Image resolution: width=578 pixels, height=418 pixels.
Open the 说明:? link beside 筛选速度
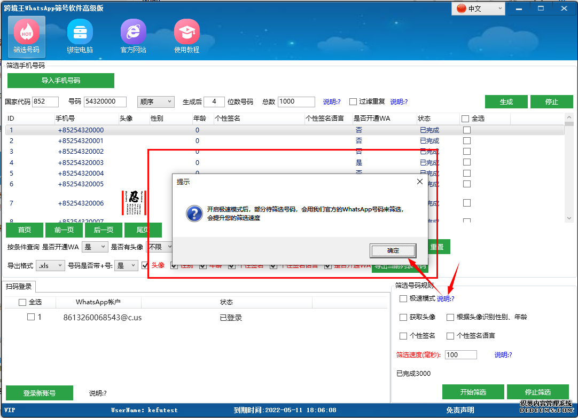(503, 354)
